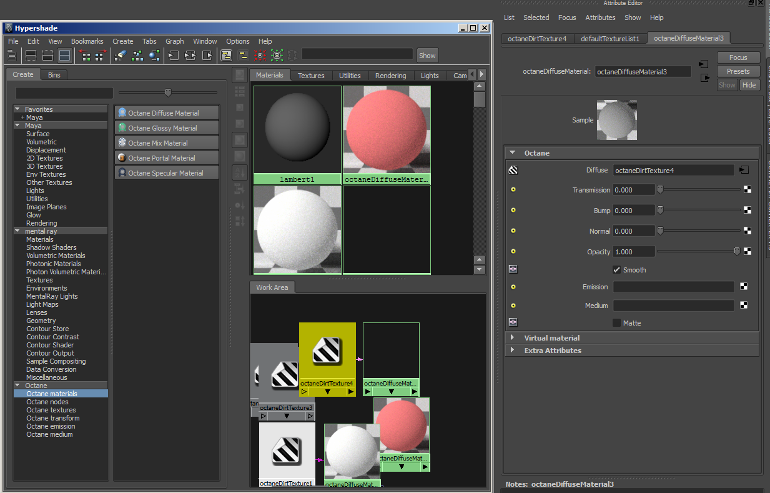
Task: Switch to the Textures tab
Action: pyautogui.click(x=311, y=76)
